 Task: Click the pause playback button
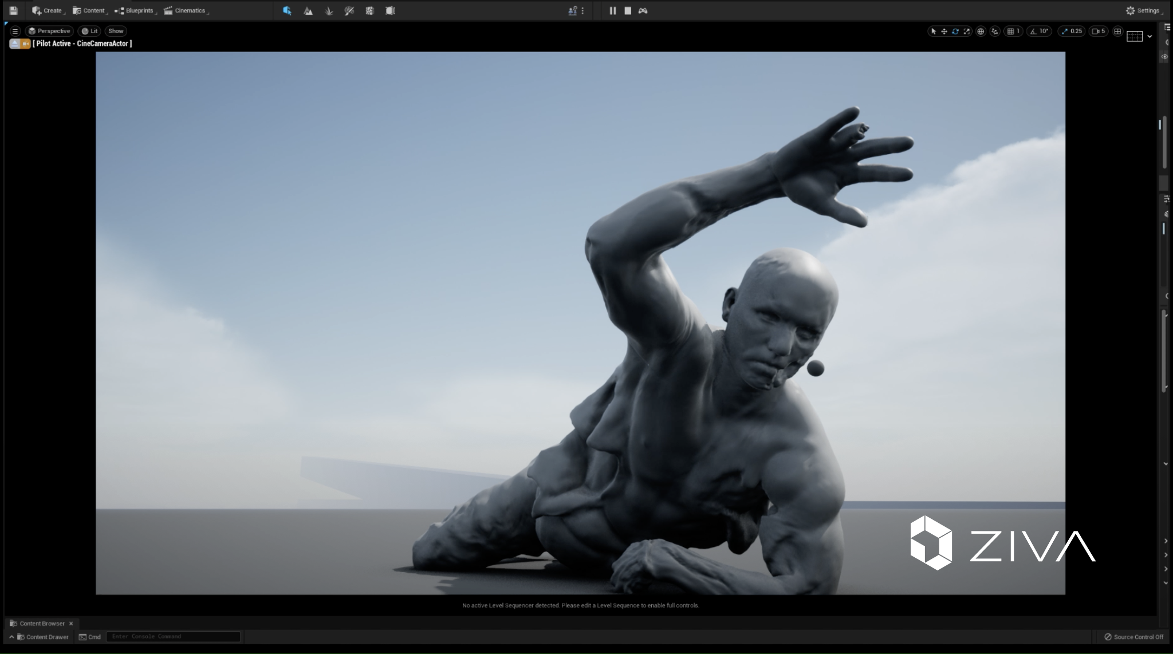pyautogui.click(x=613, y=10)
